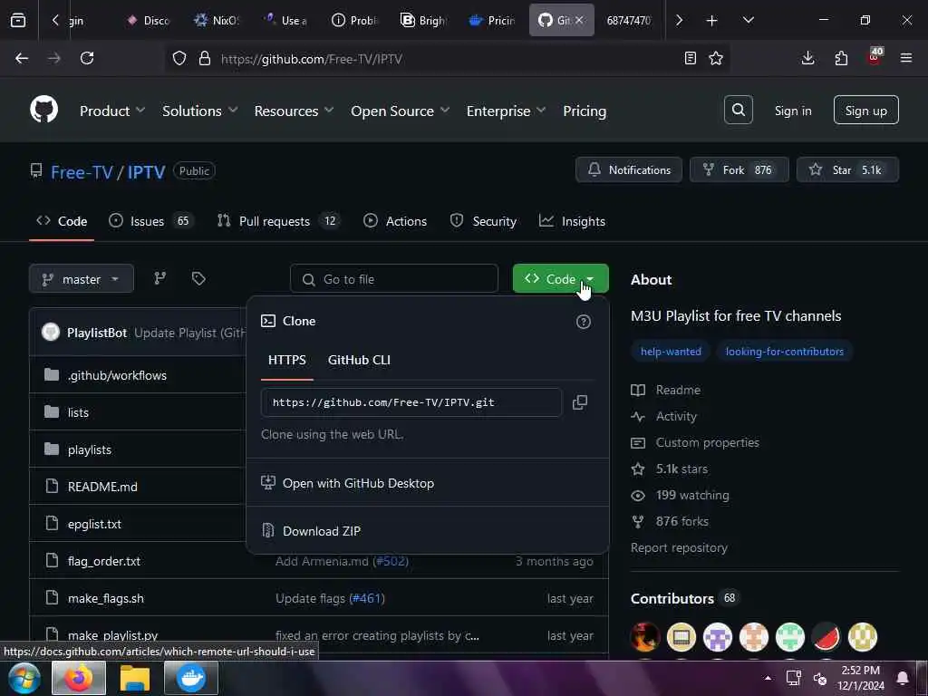This screenshot has width=928, height=696.
Task: Click the Firefox reload page button
Action: [x=87, y=58]
